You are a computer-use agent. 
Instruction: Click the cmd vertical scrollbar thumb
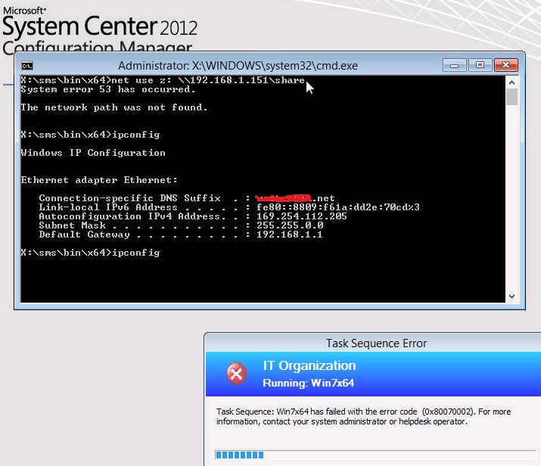tap(512, 97)
